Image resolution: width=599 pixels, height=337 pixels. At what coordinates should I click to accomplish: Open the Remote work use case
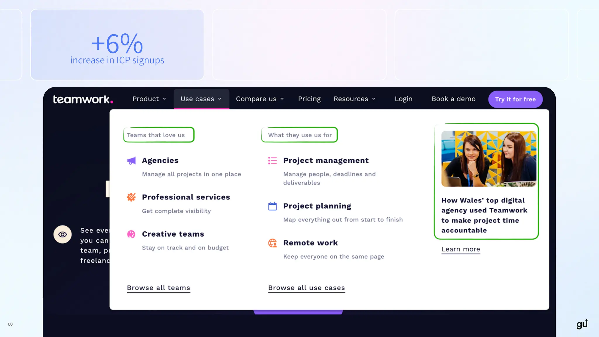pyautogui.click(x=311, y=243)
